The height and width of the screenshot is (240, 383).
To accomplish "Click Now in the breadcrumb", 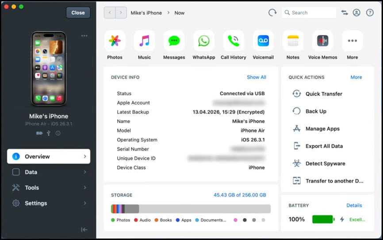I will coord(179,13).
